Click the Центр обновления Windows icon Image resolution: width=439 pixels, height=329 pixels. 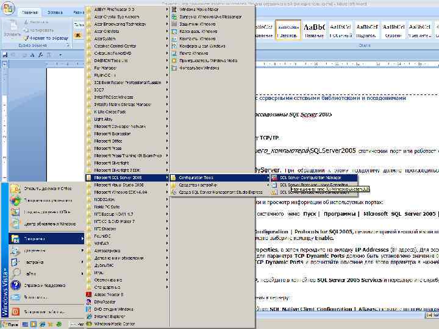click(x=15, y=224)
